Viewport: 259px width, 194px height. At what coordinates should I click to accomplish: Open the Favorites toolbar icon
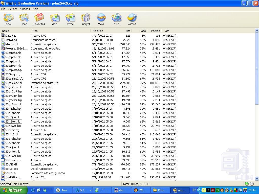39,19
